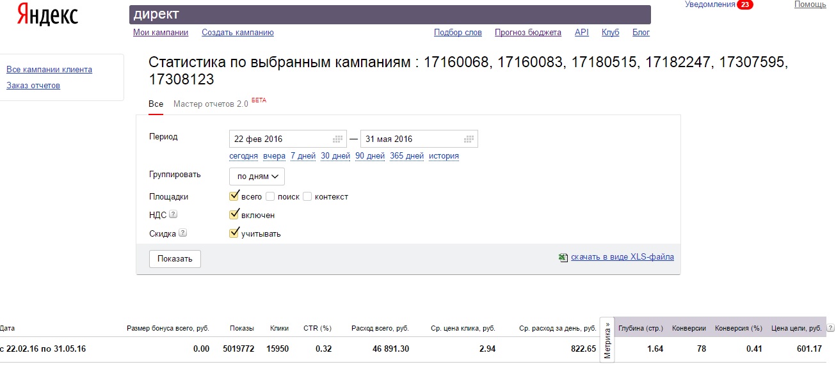Open the end date calendar picker icon
This screenshot has width=836, height=369.
tap(469, 139)
